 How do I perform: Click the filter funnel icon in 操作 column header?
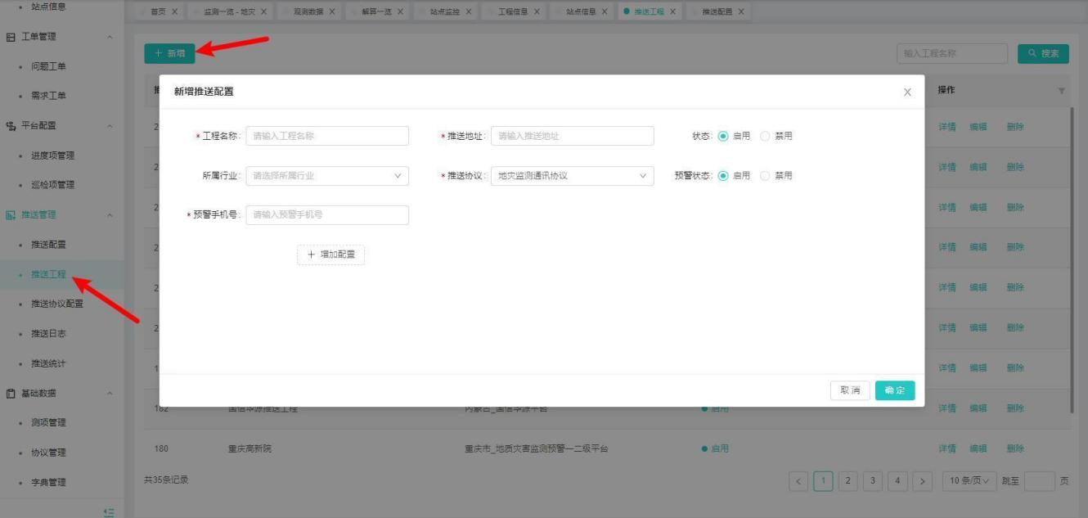coord(1062,91)
